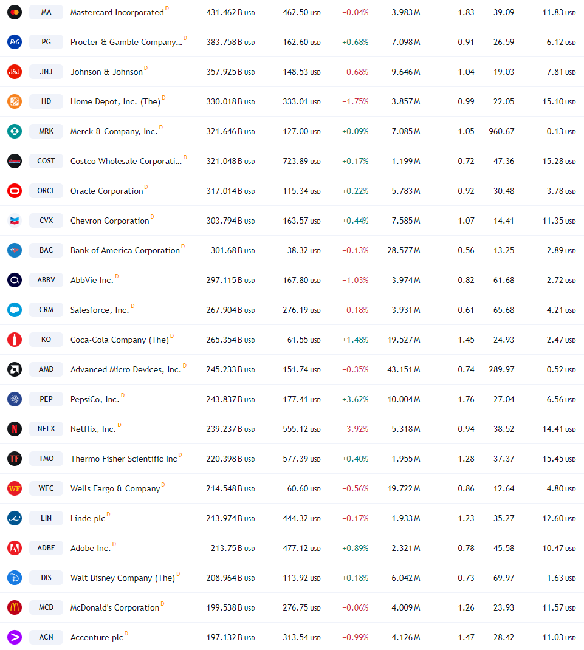This screenshot has width=584, height=650.
Task: Click EPS value 15.45 USD for TMO
Action: click(x=559, y=459)
